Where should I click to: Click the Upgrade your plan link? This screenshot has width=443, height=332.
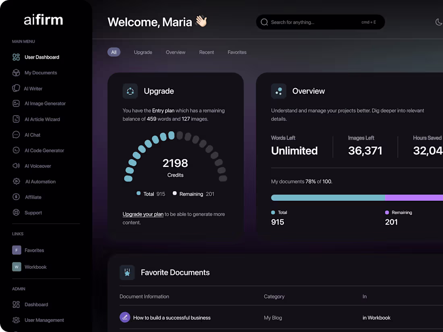point(143,214)
